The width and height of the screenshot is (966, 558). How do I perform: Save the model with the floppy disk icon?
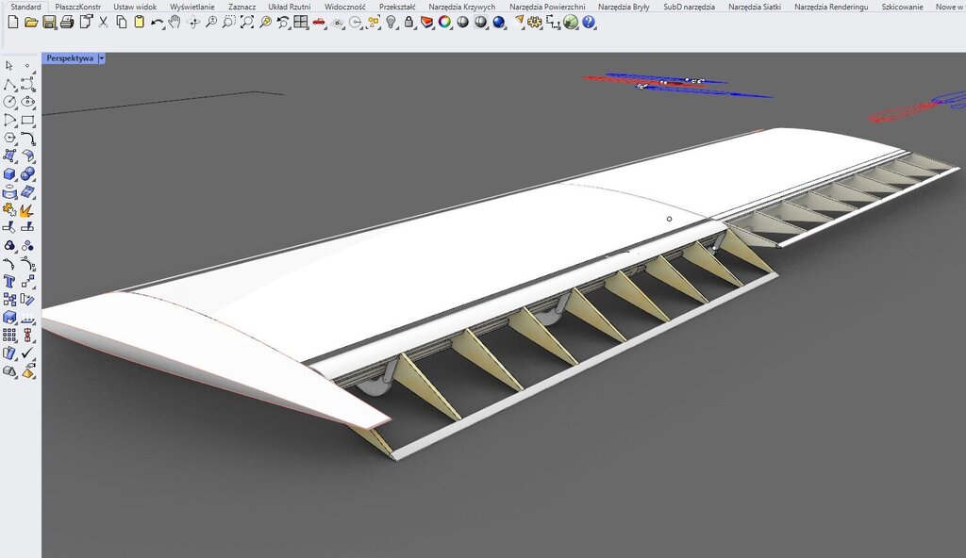point(48,22)
